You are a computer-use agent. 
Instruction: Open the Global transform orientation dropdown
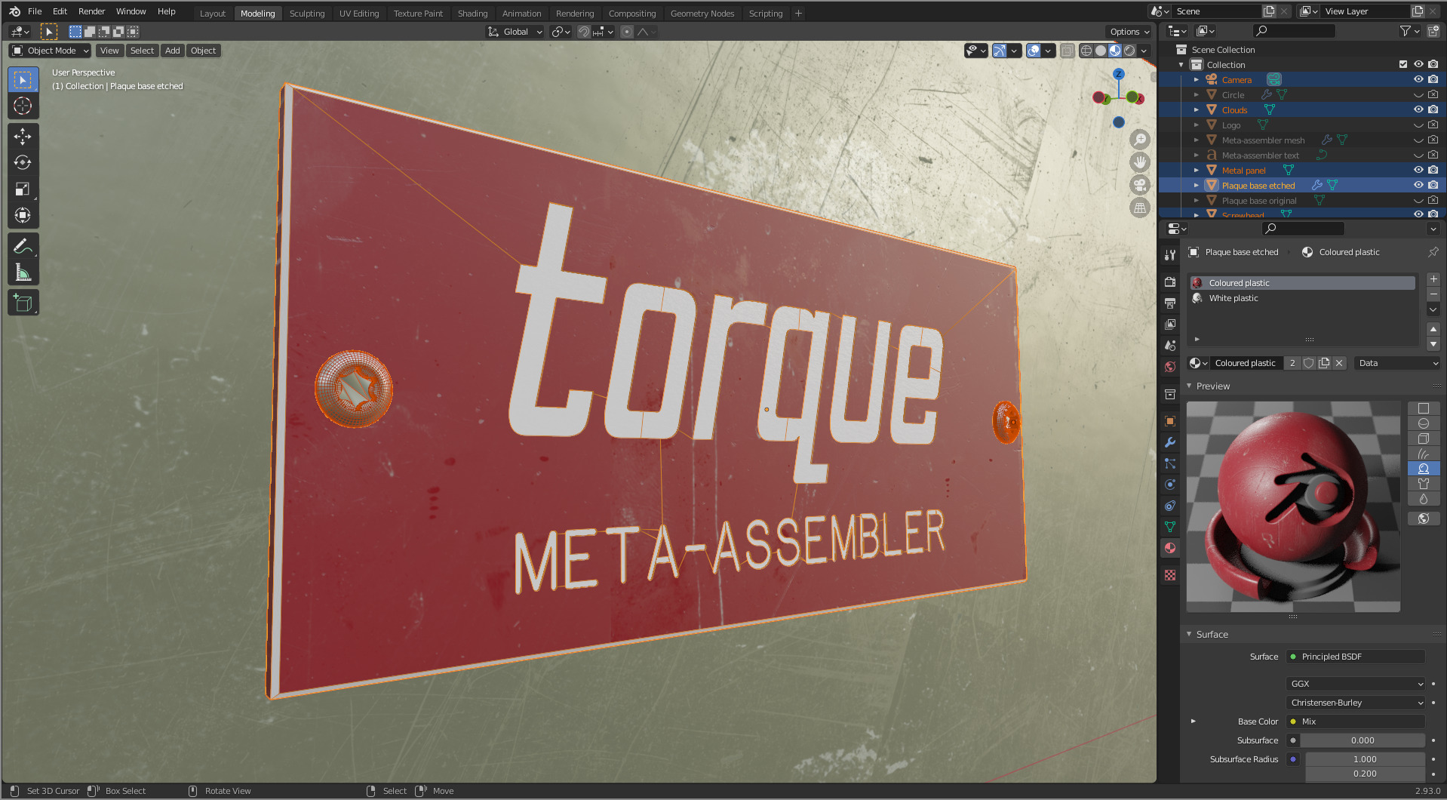(515, 32)
